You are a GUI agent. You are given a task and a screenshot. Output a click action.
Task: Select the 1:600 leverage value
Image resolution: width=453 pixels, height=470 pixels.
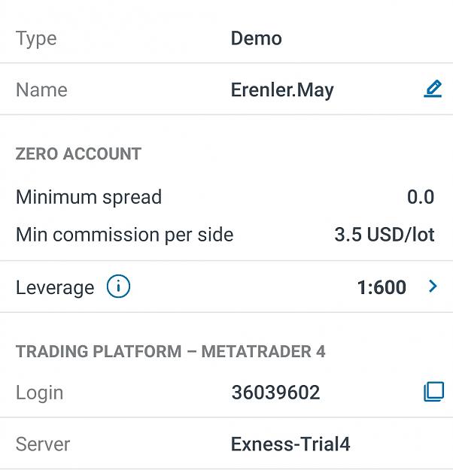pyautogui.click(x=382, y=287)
